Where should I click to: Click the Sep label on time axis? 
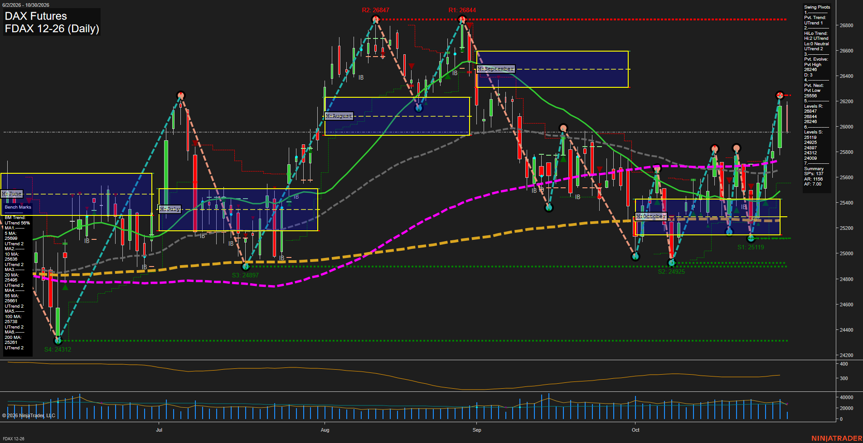click(x=477, y=430)
